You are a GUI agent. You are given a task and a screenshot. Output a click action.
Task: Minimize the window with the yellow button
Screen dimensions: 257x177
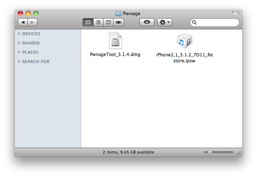28,13
